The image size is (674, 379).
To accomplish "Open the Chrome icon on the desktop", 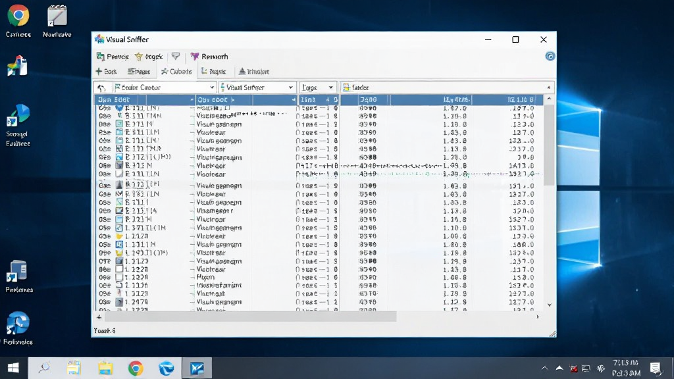I will click(18, 20).
